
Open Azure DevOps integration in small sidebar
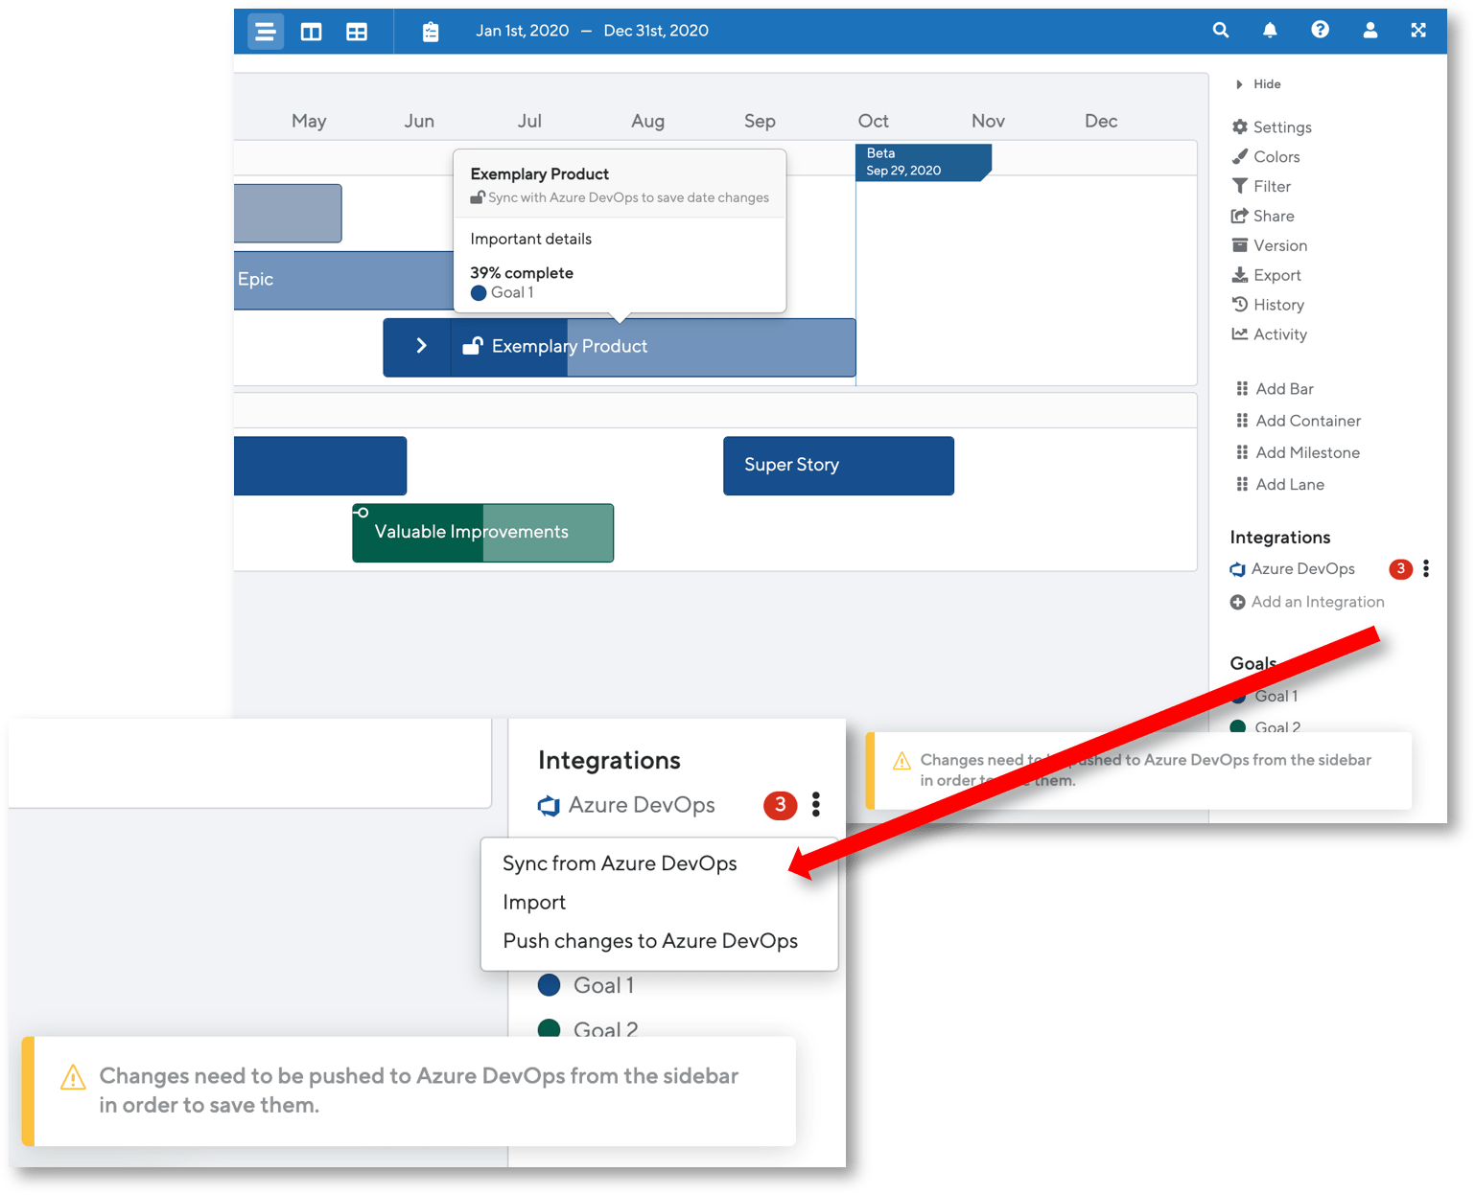pos(1293,569)
